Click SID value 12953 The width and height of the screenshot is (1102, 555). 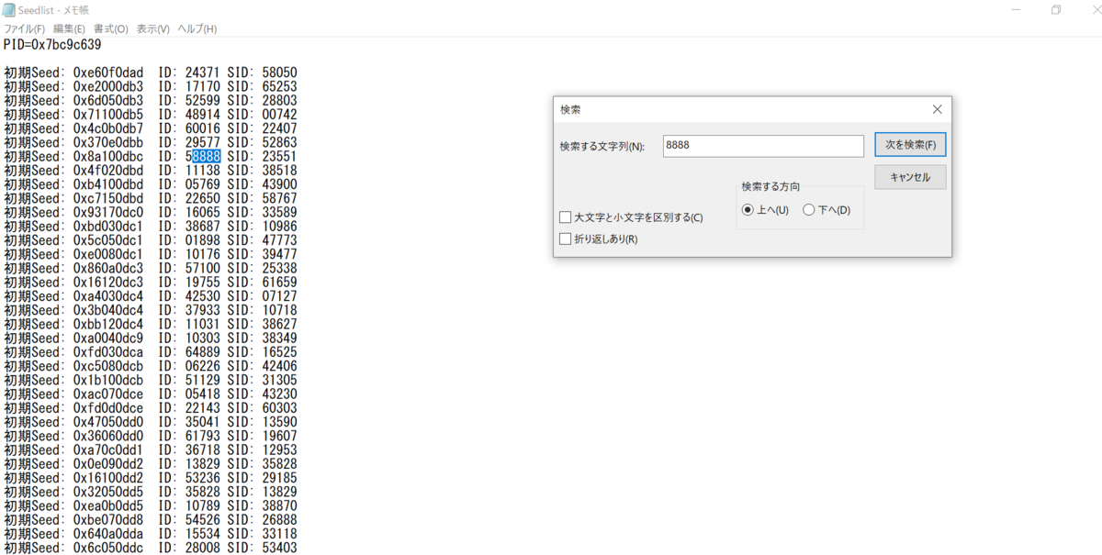[x=279, y=450]
